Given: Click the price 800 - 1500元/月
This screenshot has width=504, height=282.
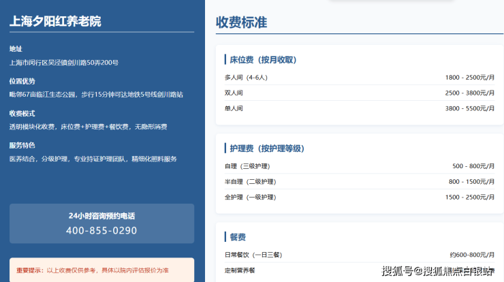Looking at the screenshot, I should [471, 182].
